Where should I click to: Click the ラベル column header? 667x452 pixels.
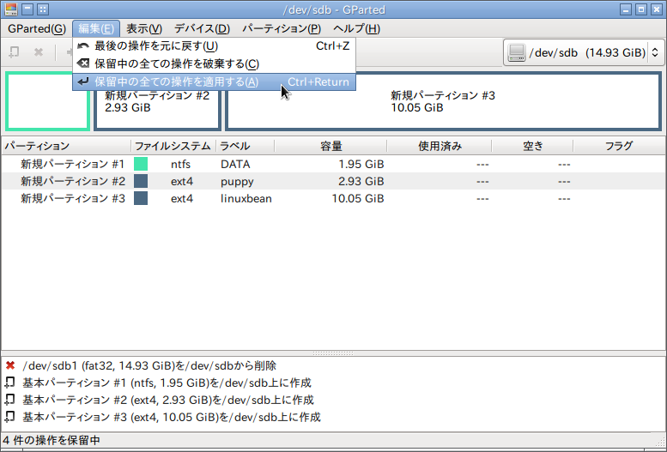245,146
